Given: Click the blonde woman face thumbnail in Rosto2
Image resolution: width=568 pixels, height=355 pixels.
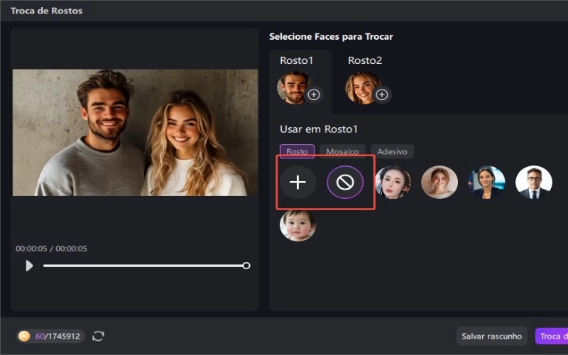Looking at the screenshot, I should point(362,88).
